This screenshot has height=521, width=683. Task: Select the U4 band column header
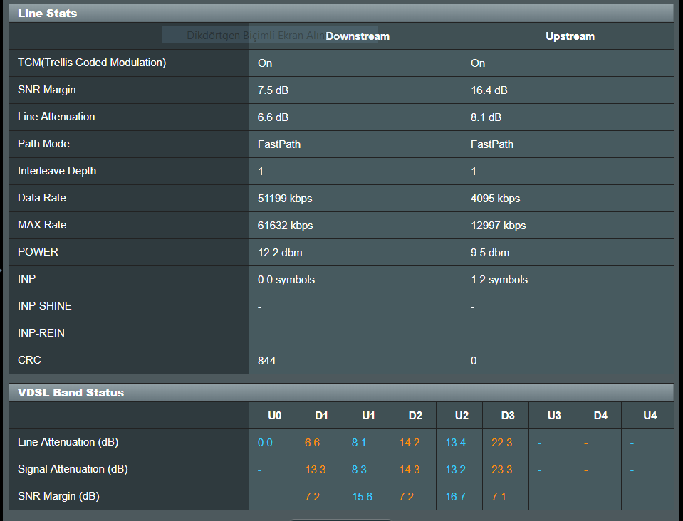pos(650,415)
